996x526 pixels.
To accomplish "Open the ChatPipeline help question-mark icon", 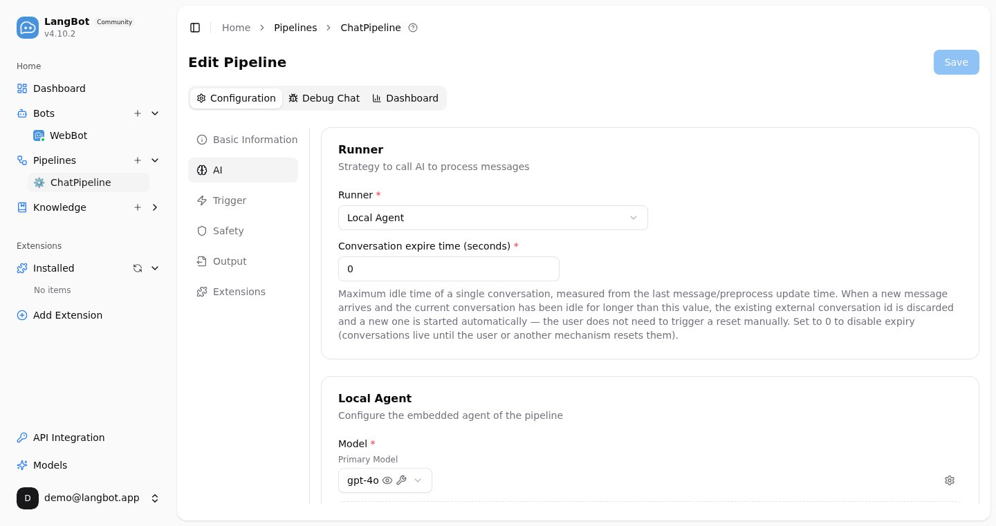I will (x=413, y=28).
